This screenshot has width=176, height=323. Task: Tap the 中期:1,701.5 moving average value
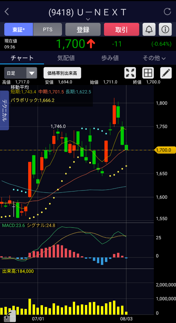coord(51,92)
